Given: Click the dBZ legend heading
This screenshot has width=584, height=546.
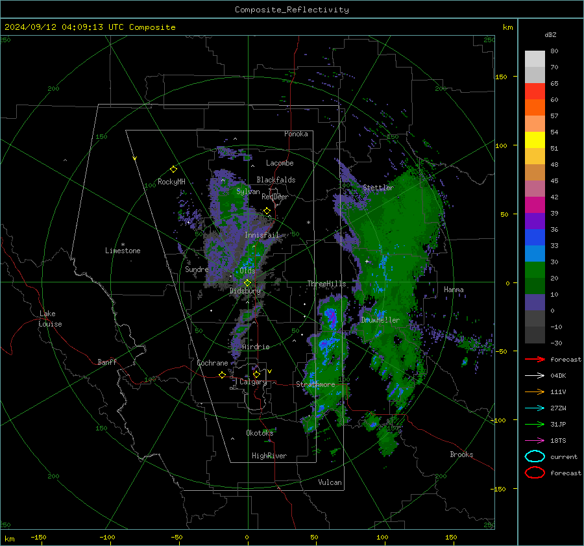Looking at the screenshot, I should 550,34.
